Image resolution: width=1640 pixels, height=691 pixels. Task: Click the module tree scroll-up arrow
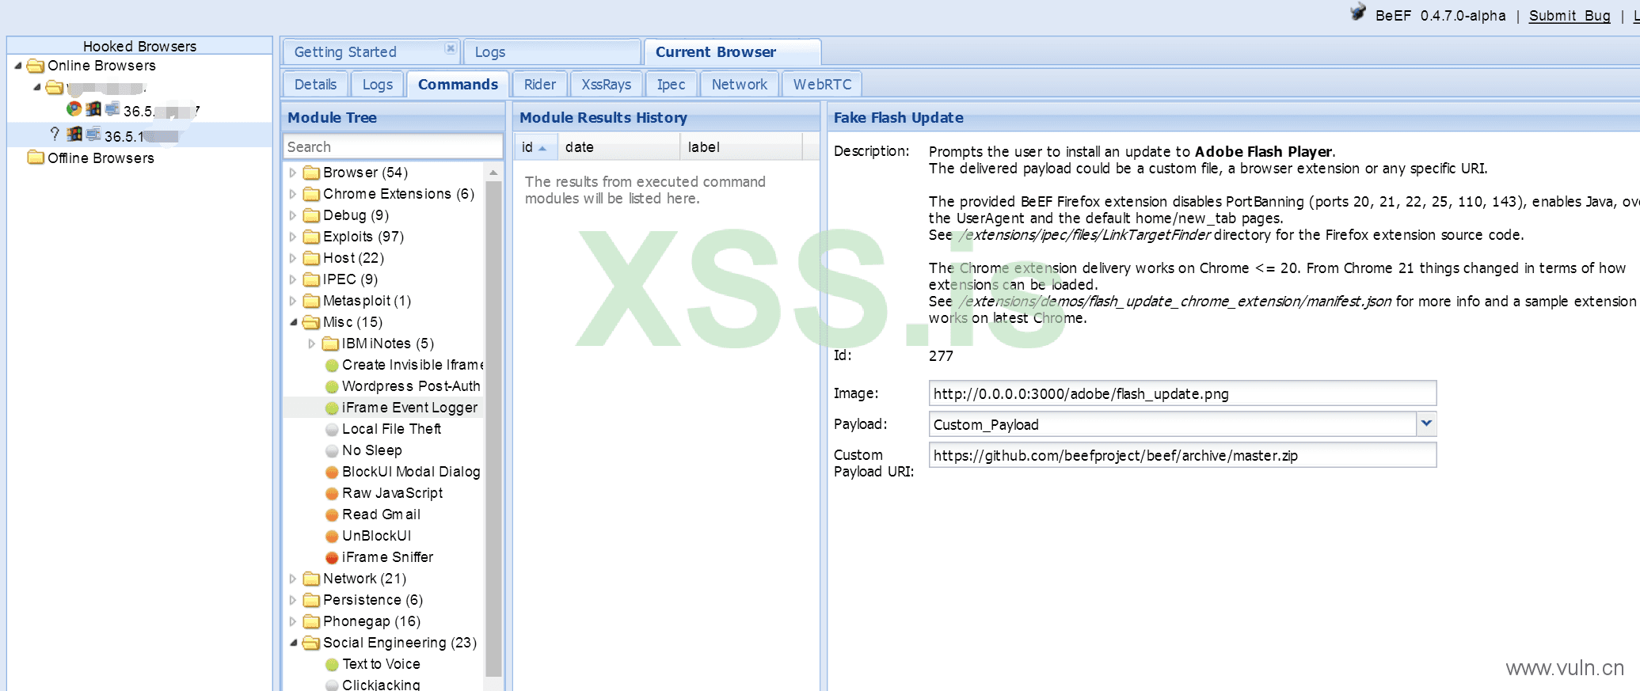(493, 172)
